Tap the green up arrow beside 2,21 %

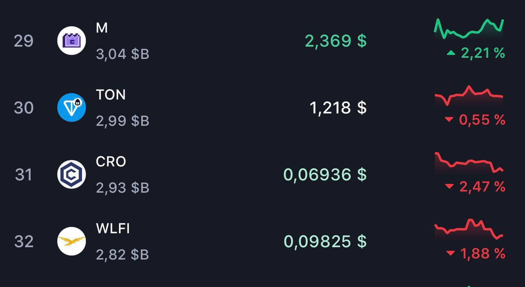(451, 53)
